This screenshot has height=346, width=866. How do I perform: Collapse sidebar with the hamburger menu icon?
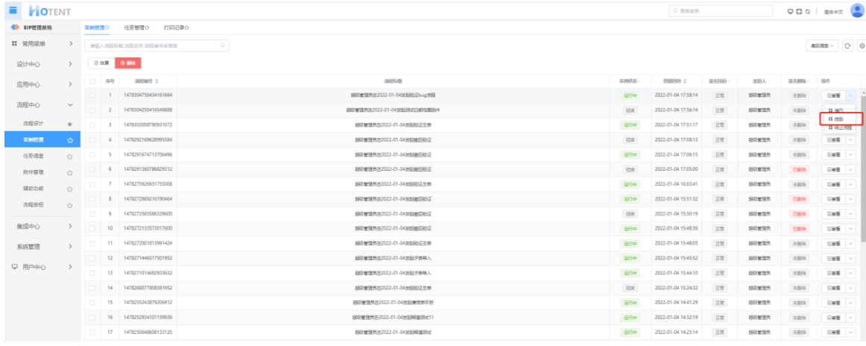click(12, 10)
